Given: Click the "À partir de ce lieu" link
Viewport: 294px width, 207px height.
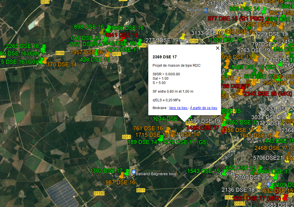Looking at the screenshot, I should pyautogui.click(x=203, y=108).
